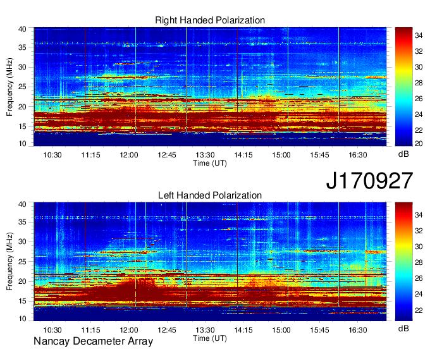Click the "dB" label under the lower color bar
The image size is (430, 349).
pos(403,328)
